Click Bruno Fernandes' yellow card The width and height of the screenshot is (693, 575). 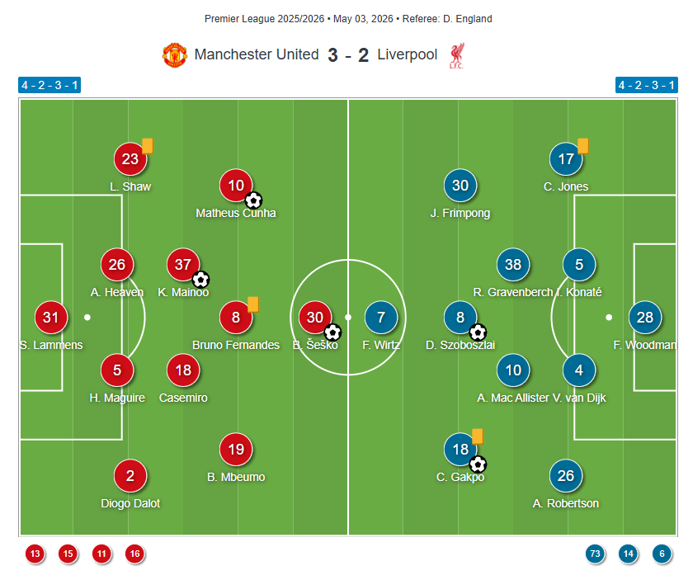coord(253,304)
